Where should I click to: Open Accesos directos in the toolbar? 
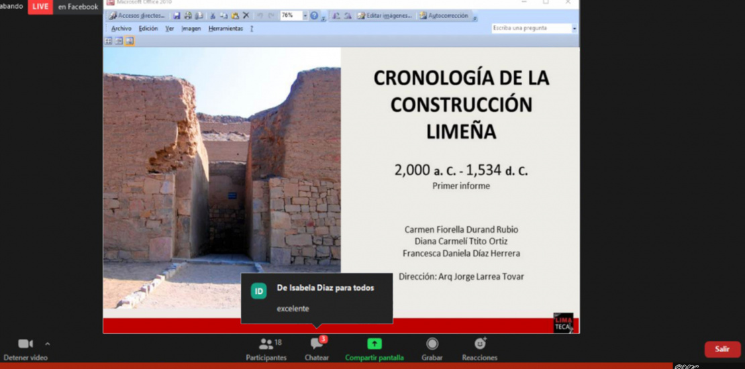click(x=137, y=15)
